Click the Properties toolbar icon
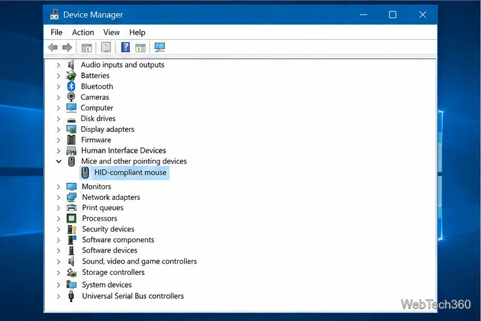 106,47
